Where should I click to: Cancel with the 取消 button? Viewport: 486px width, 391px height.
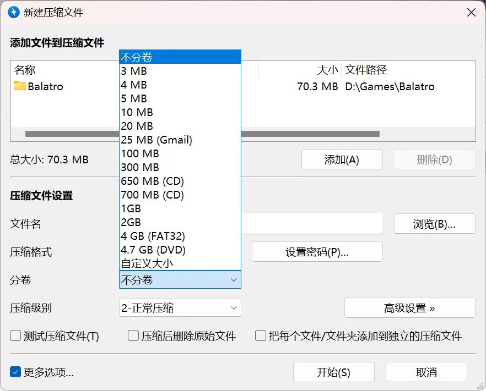[x=426, y=372]
